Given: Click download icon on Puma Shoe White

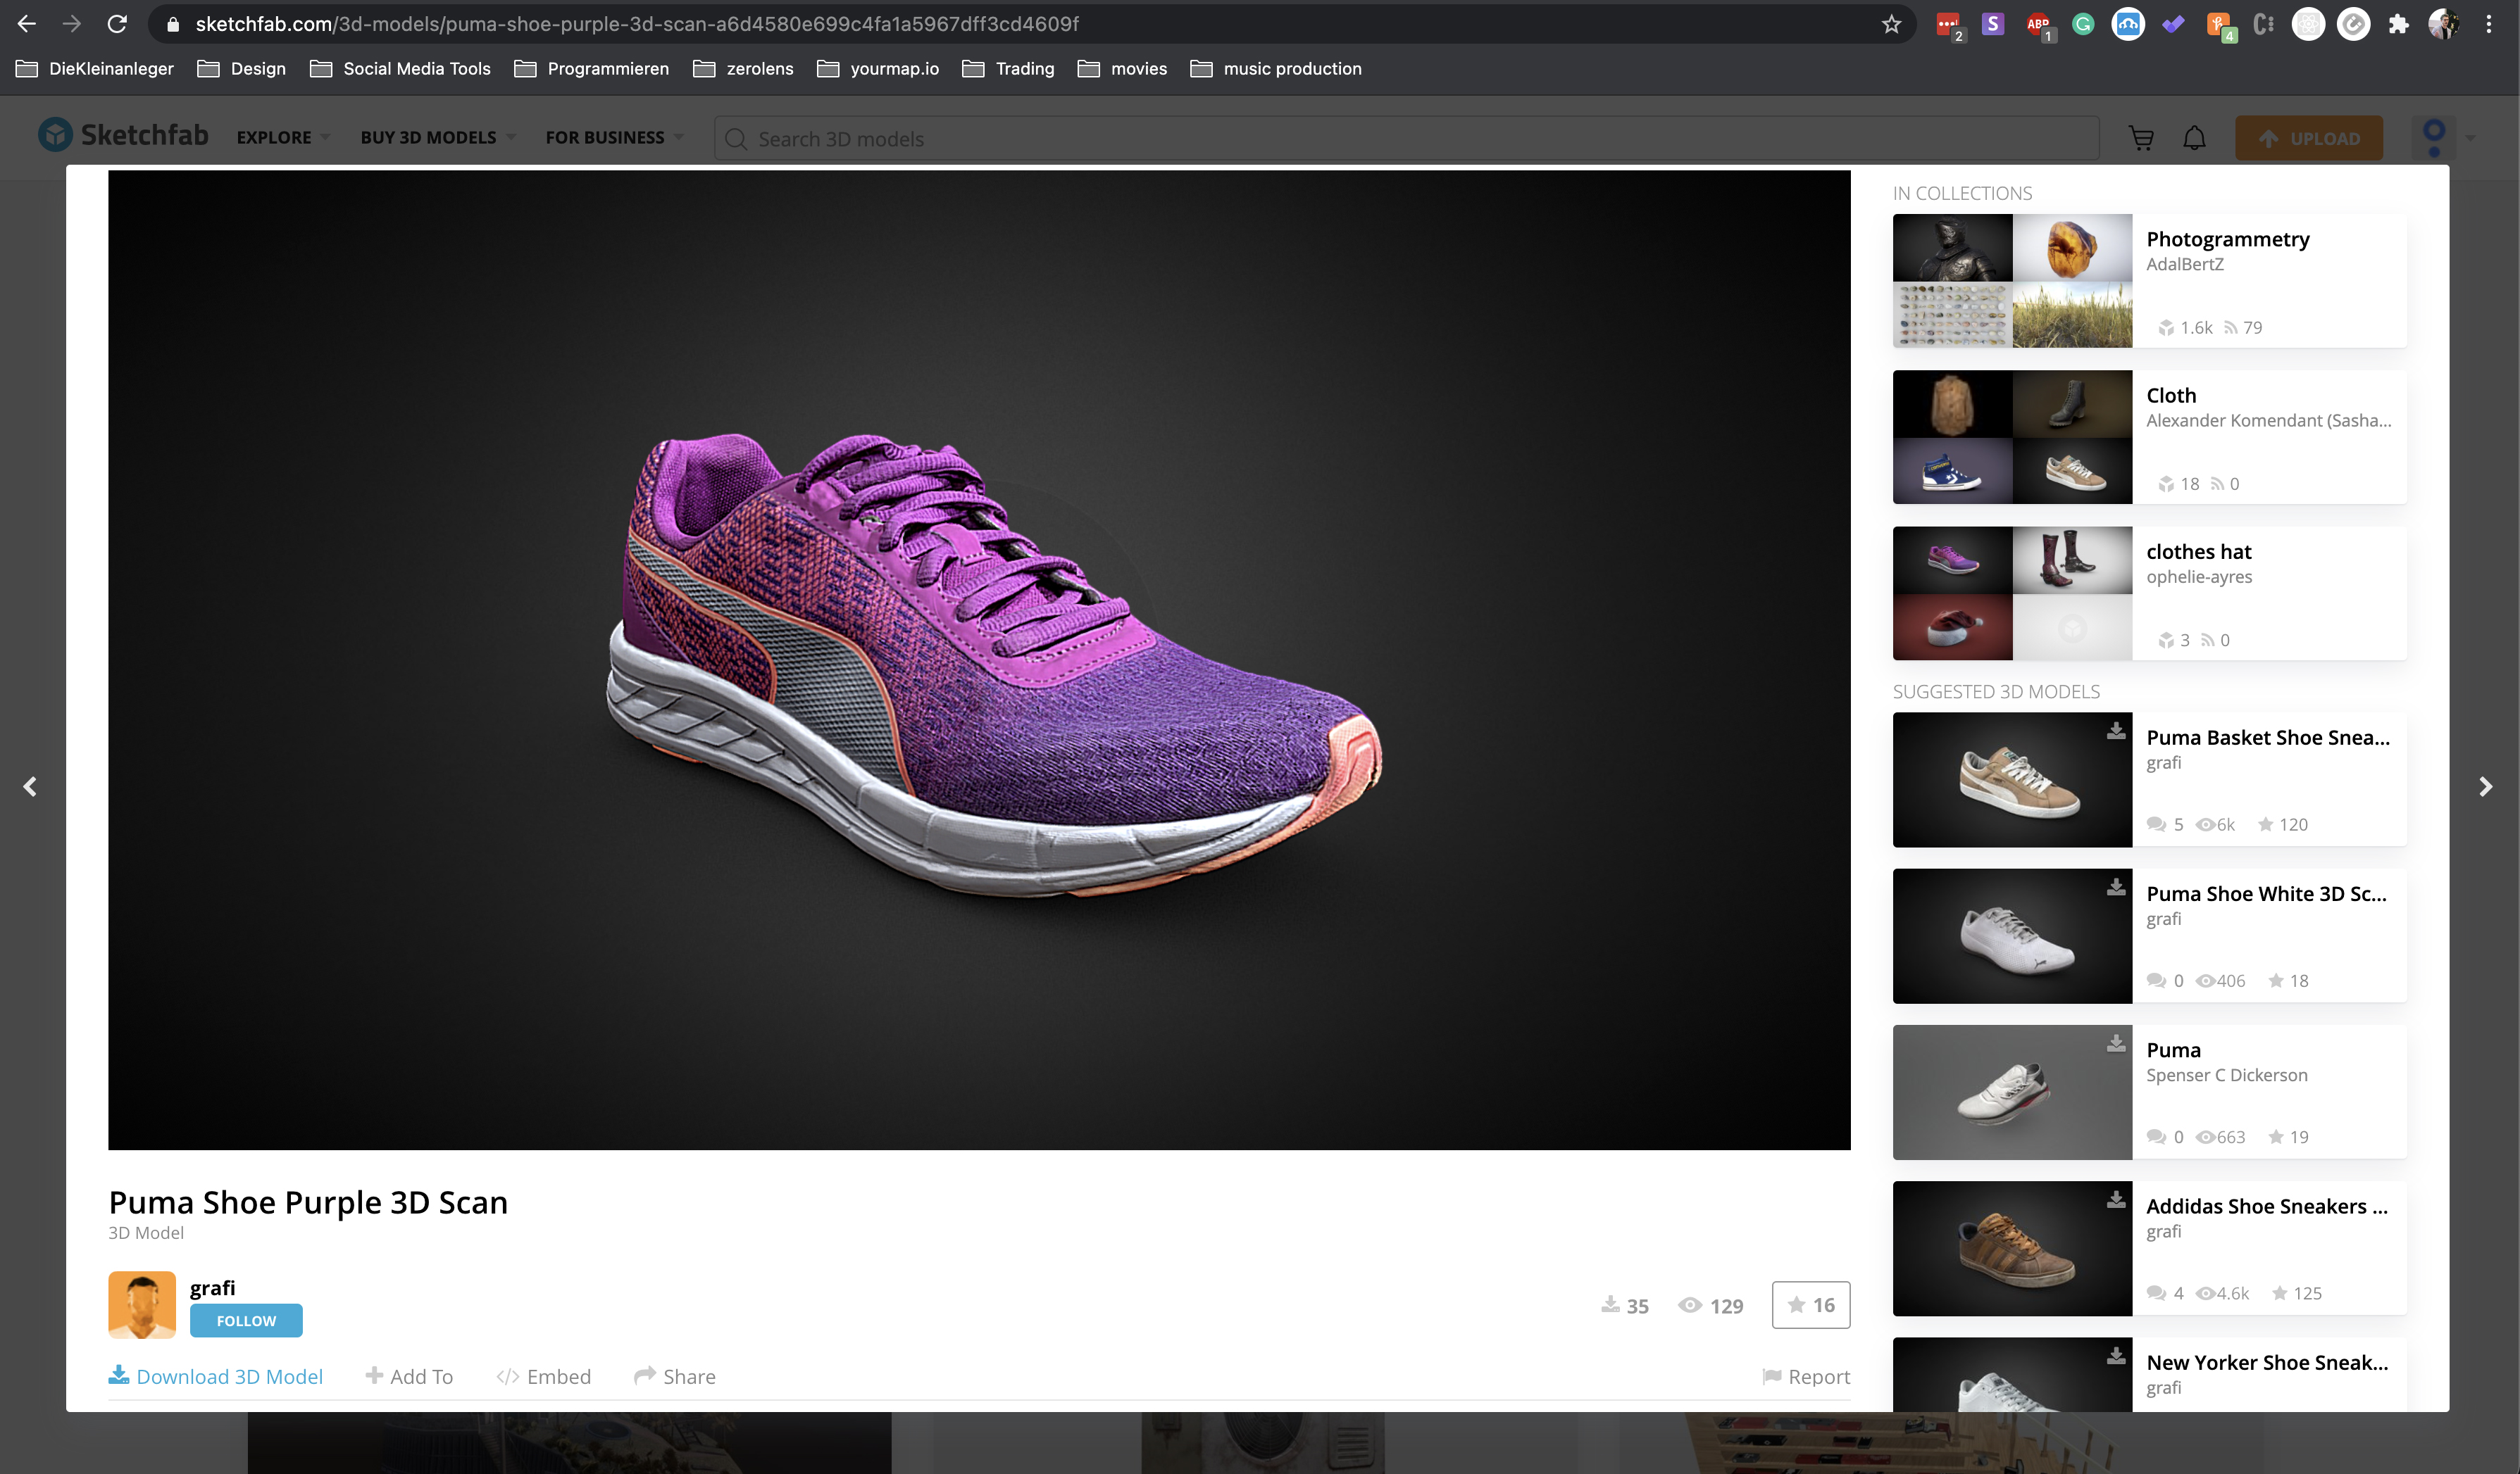Looking at the screenshot, I should click(2115, 886).
